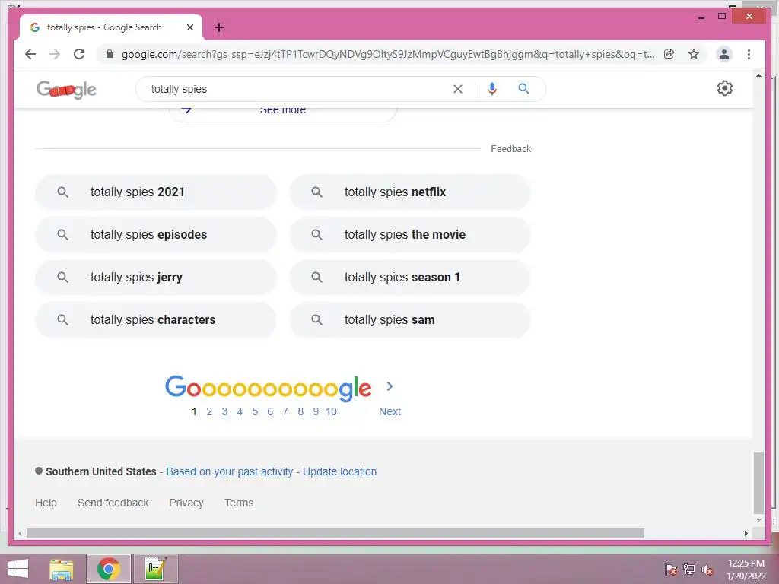The image size is (779, 584).
Task: Bookmark this page with the star icon
Action: coord(694,54)
